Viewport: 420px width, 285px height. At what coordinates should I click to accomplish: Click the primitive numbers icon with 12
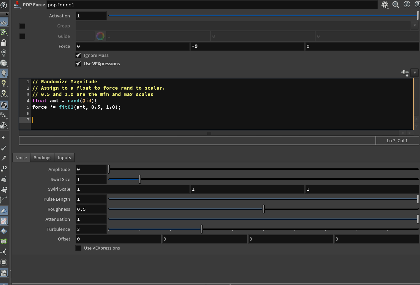tap(4, 190)
